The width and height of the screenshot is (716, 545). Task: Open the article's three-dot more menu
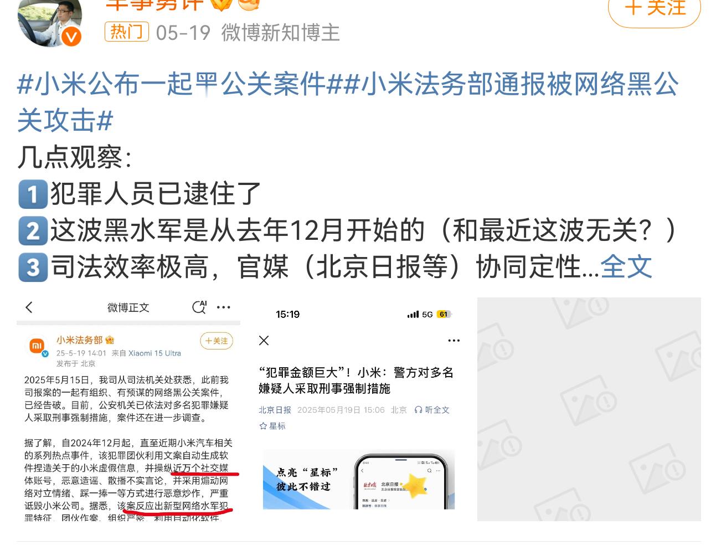454,340
